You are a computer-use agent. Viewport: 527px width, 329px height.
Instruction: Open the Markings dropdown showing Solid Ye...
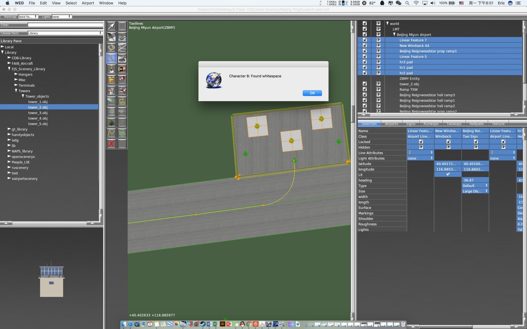coord(28,17)
